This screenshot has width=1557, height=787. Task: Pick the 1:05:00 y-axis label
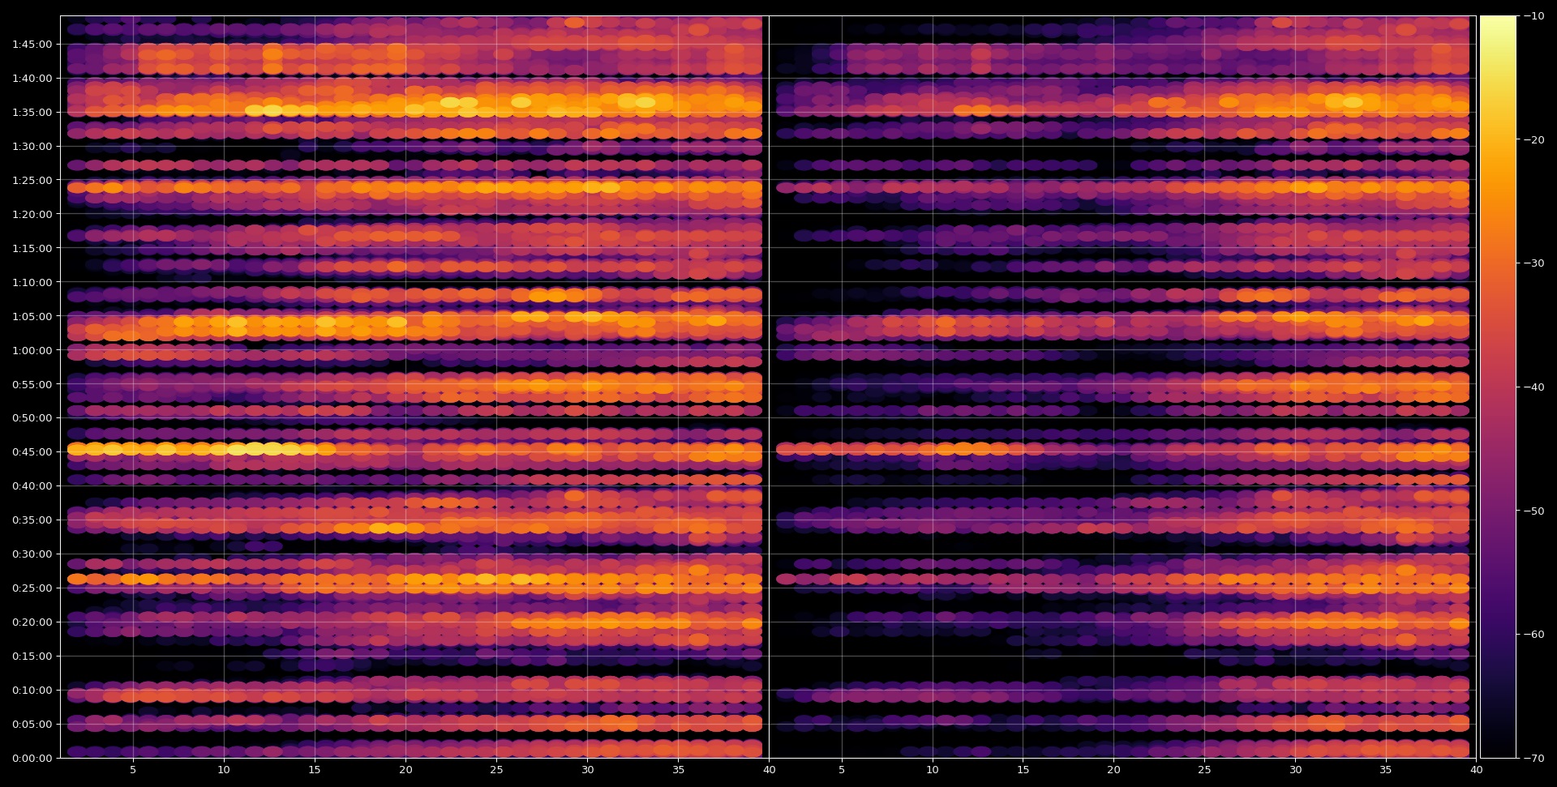click(x=32, y=317)
